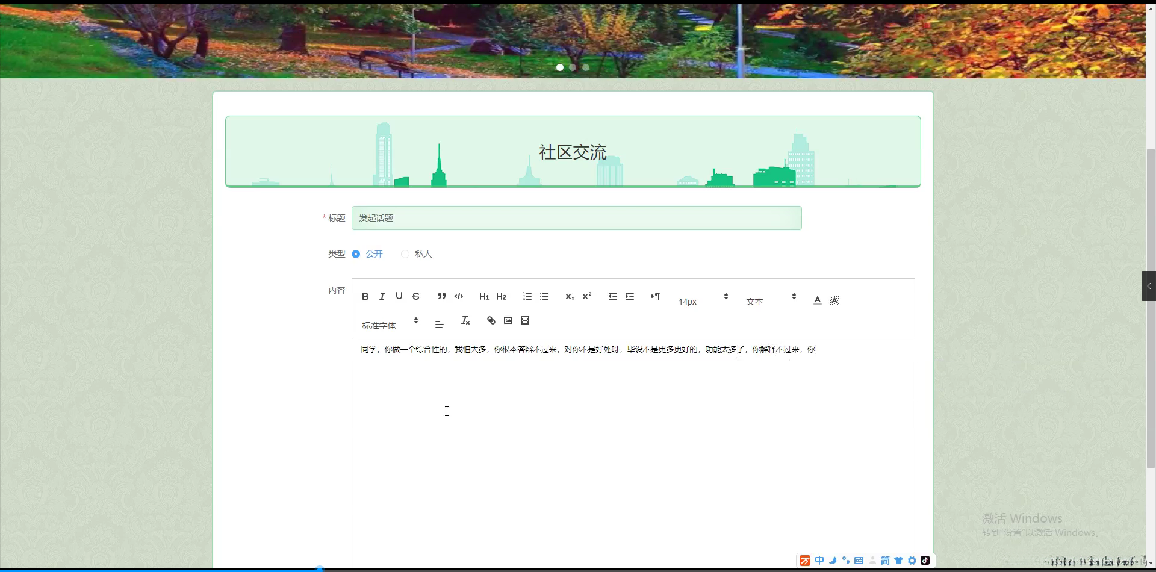The height and width of the screenshot is (572, 1156).
Task: Apply superscript formatting
Action: pos(587,296)
